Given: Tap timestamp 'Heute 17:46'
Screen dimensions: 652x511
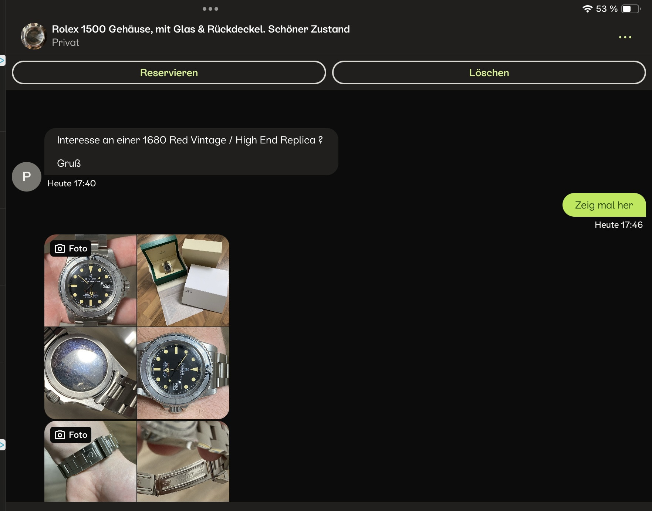Looking at the screenshot, I should (618, 225).
